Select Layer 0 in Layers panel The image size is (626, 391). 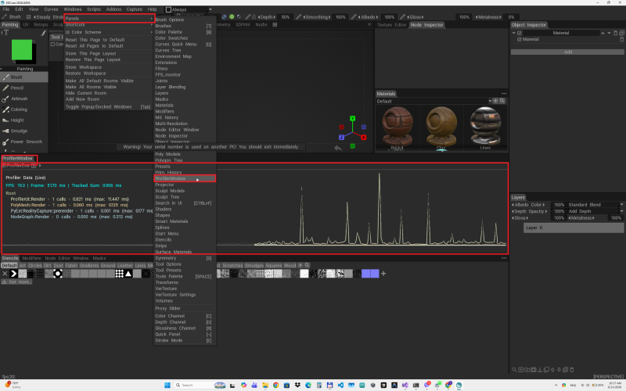coord(574,228)
